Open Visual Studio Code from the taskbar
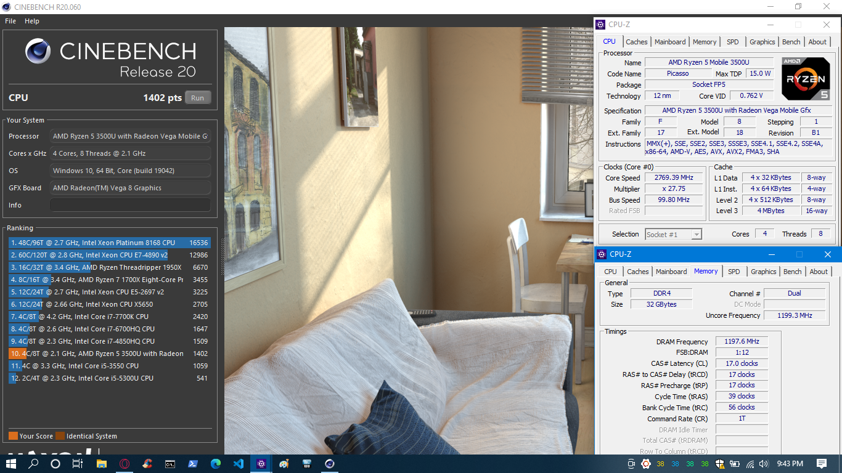 pos(239,464)
